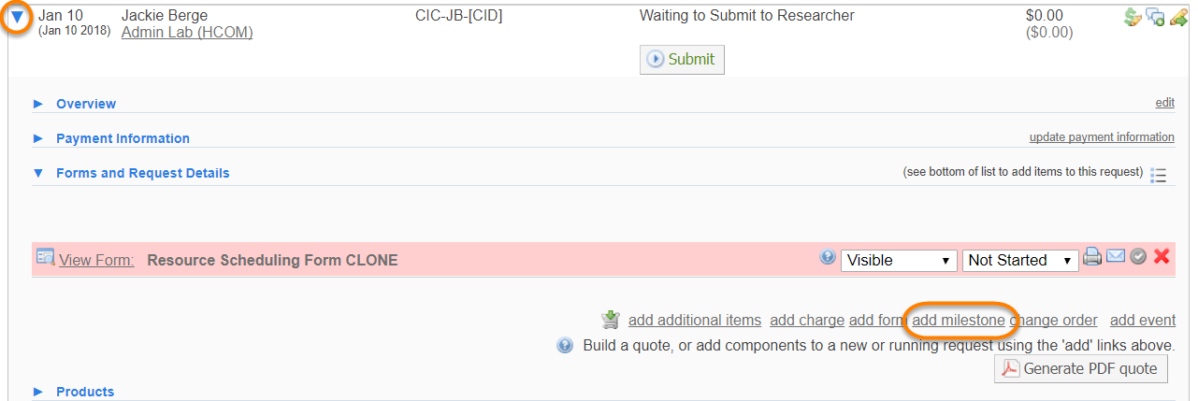This screenshot has width=1198, height=401.
Task: Click the envelope email icon
Action: click(x=1116, y=256)
